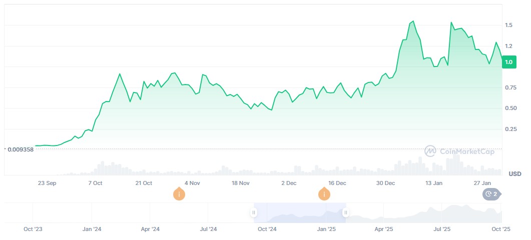Viewport: 531px width, 240px height.
Task: Click the CoinMarketCap watermark logo
Action: [x=459, y=151]
